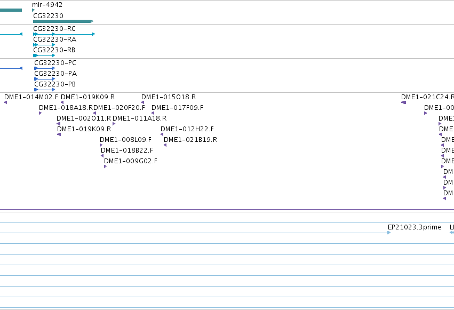Open the DME1-011A18.R feature label
The width and height of the screenshot is (454, 310).
click(x=139, y=118)
